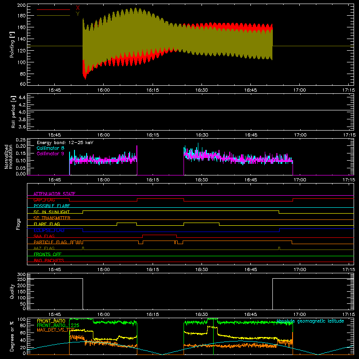
Task: Click the "Roll period" vertical axis title
Action: 13,112
